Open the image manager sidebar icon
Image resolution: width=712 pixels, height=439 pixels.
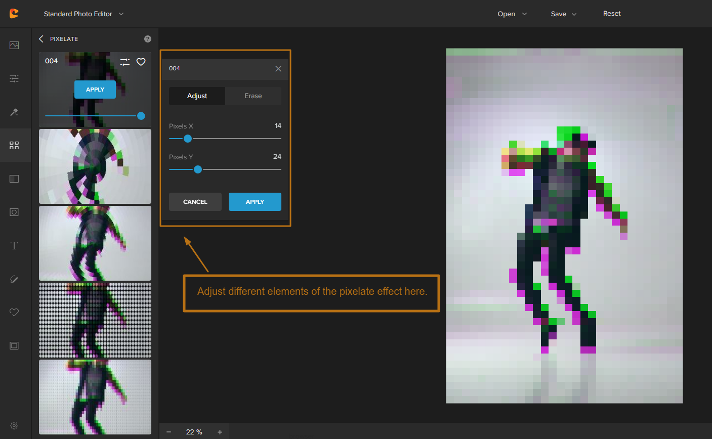(x=14, y=46)
